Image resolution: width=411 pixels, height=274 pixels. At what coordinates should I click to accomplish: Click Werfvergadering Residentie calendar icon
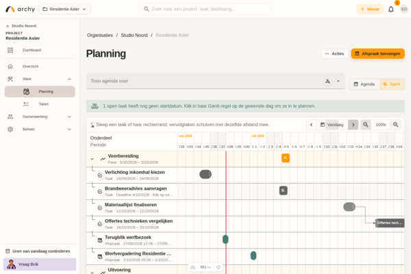click(100, 256)
